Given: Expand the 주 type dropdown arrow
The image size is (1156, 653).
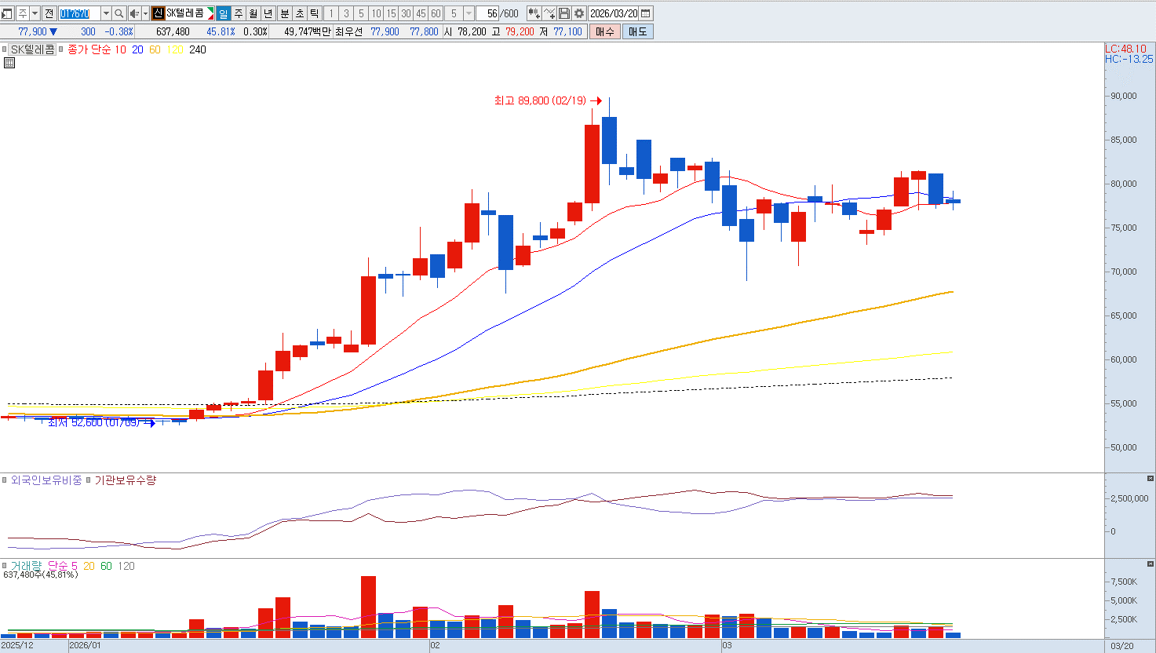Looking at the screenshot, I should (35, 13).
